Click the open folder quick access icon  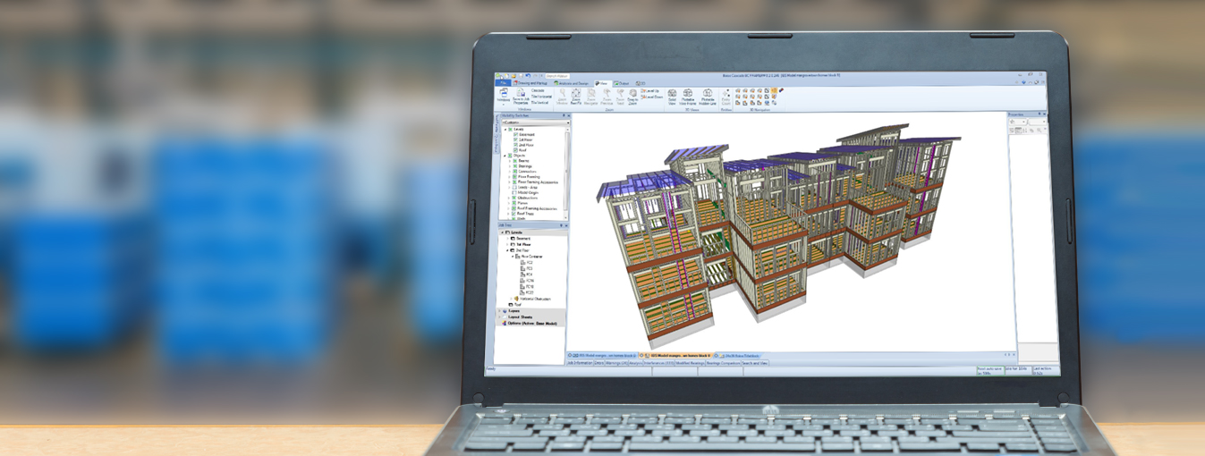point(513,76)
